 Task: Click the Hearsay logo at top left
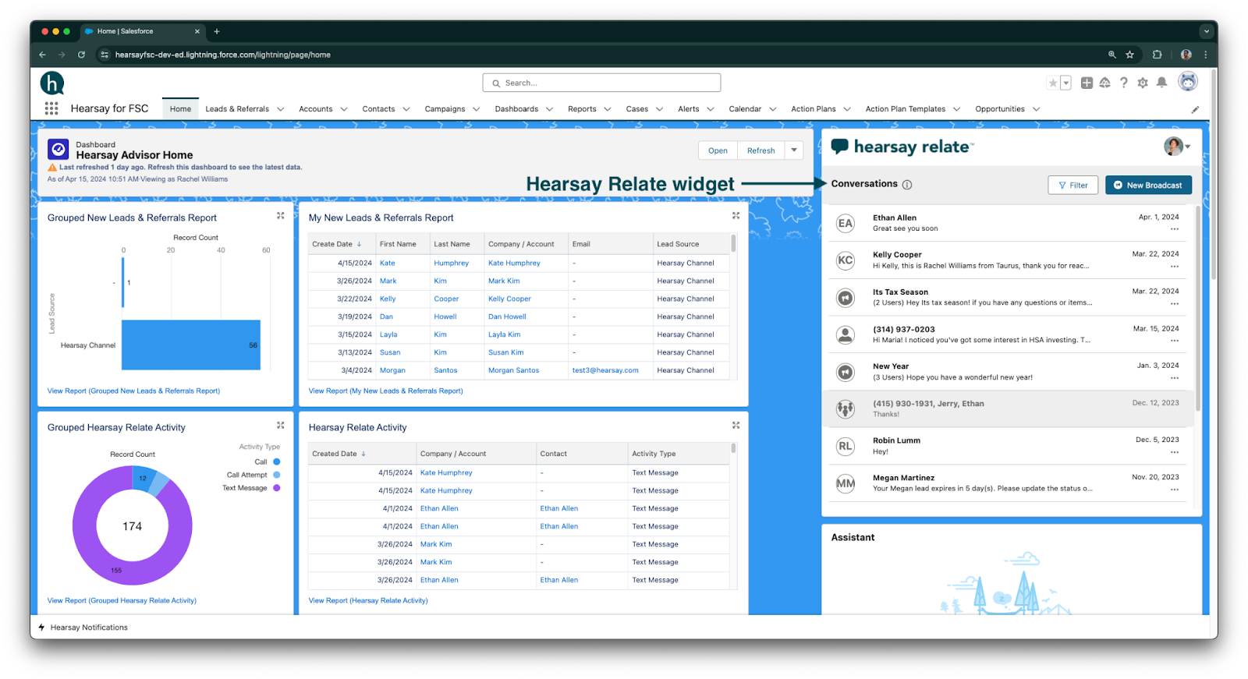[x=52, y=83]
